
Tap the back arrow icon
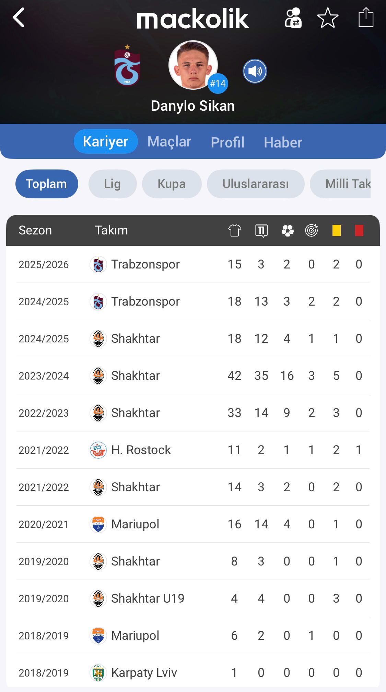pyautogui.click(x=19, y=18)
